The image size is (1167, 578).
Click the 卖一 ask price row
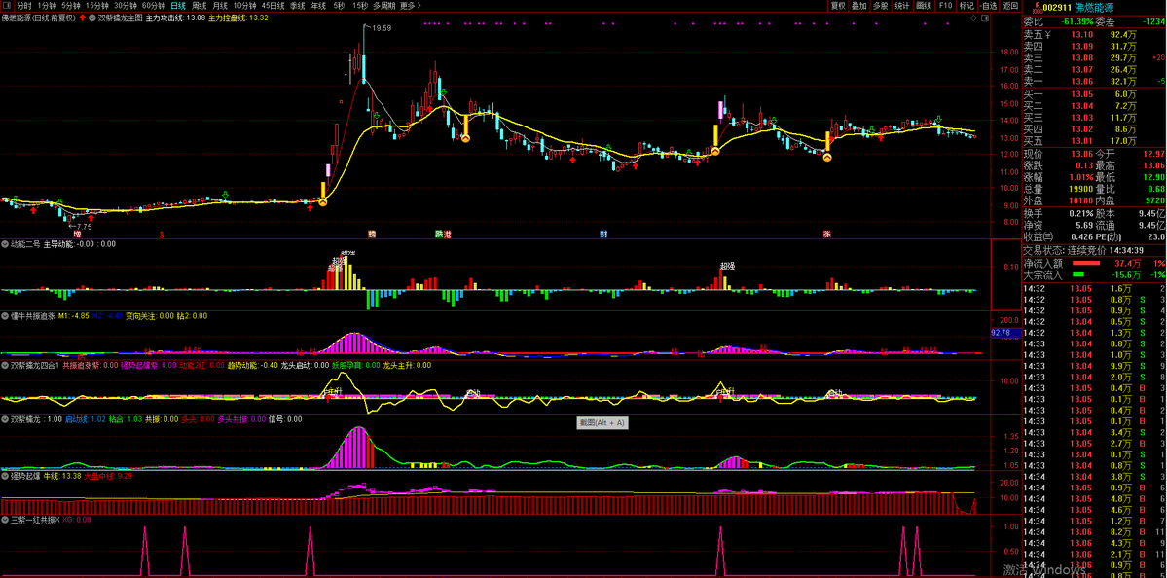click(1094, 81)
